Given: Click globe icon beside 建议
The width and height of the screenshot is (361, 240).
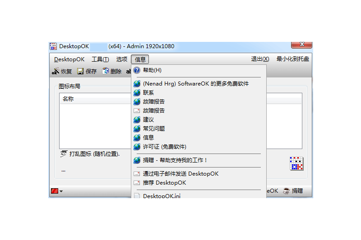Looking at the screenshot, I should click(137, 120).
